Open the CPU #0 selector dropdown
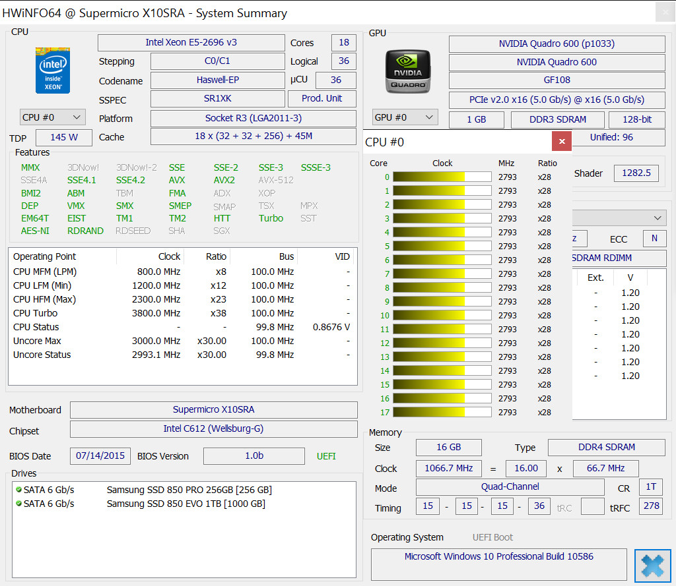The height and width of the screenshot is (586, 676). (x=53, y=117)
